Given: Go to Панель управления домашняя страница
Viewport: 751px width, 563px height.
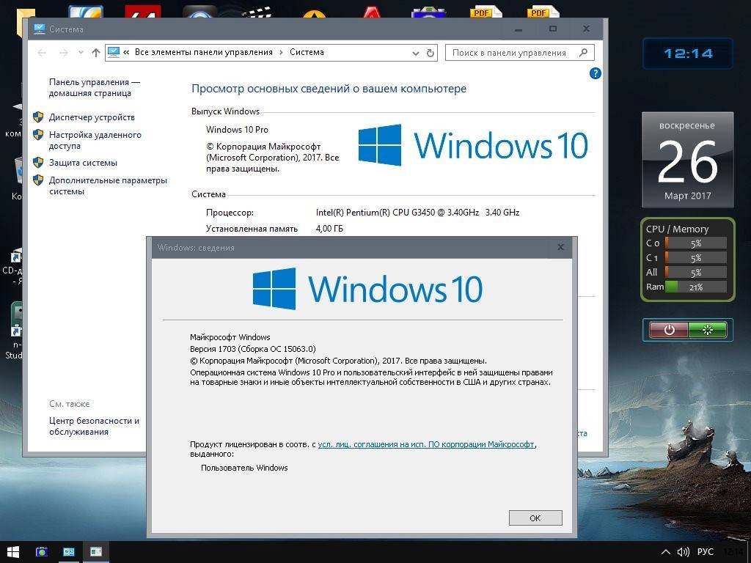Looking at the screenshot, I should [x=94, y=88].
